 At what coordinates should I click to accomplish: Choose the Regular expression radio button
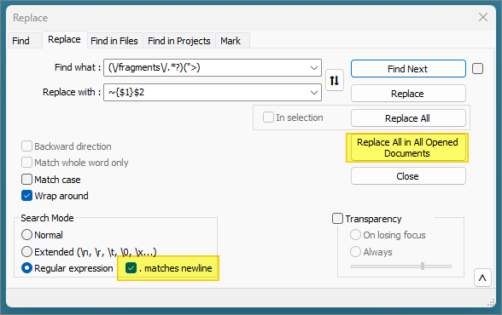27,268
